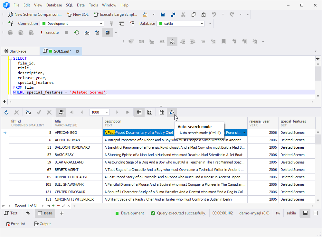This screenshot has height=237, width=322.
Task: Toggle the maximize results pane icon
Action: click(x=316, y=213)
